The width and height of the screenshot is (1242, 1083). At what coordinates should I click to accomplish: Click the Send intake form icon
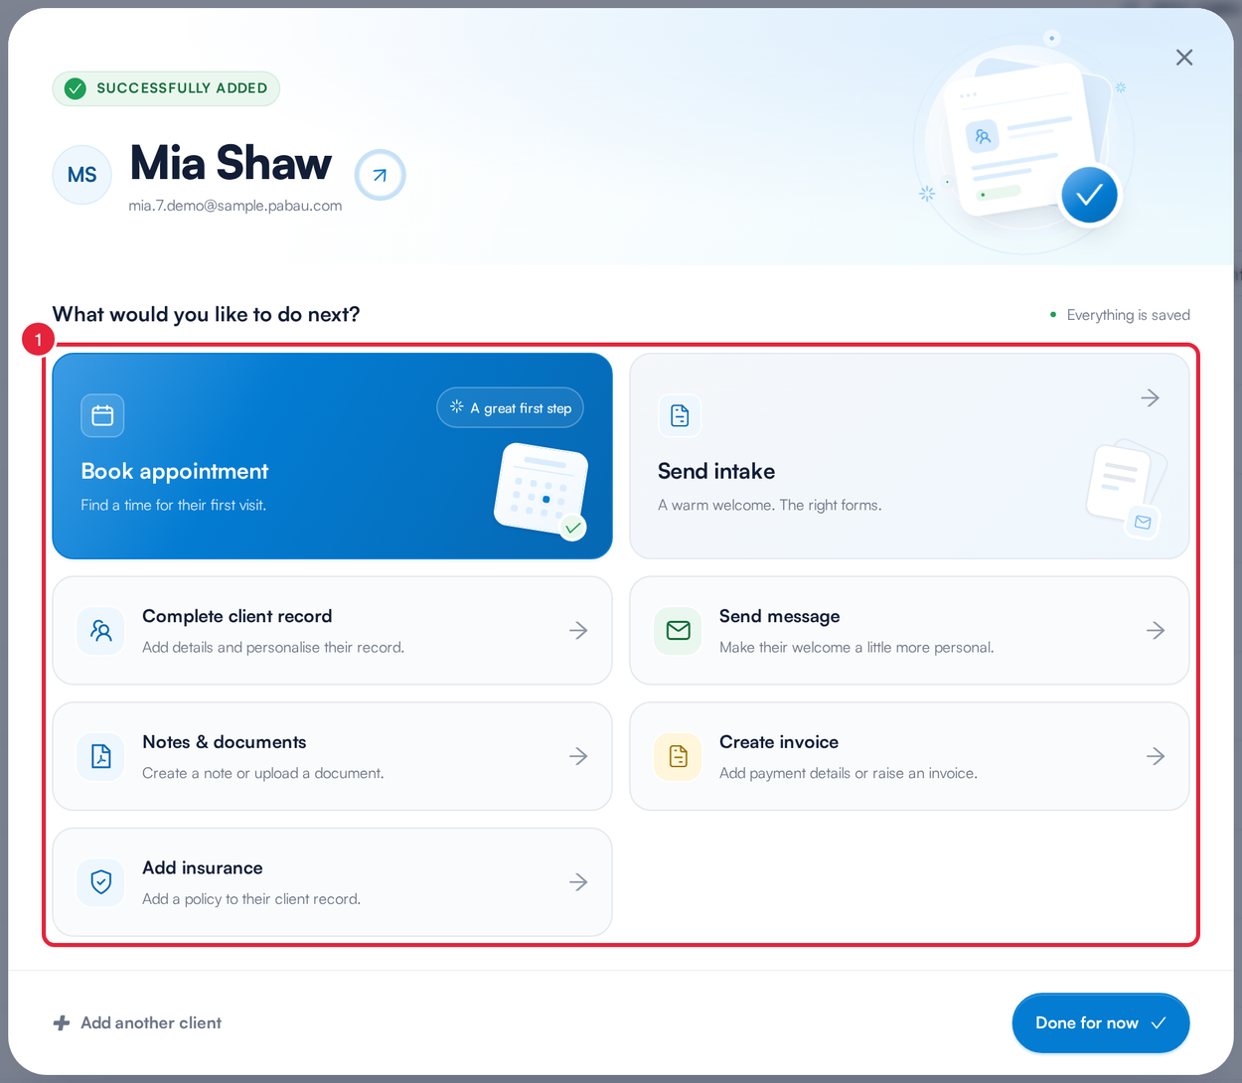point(680,415)
